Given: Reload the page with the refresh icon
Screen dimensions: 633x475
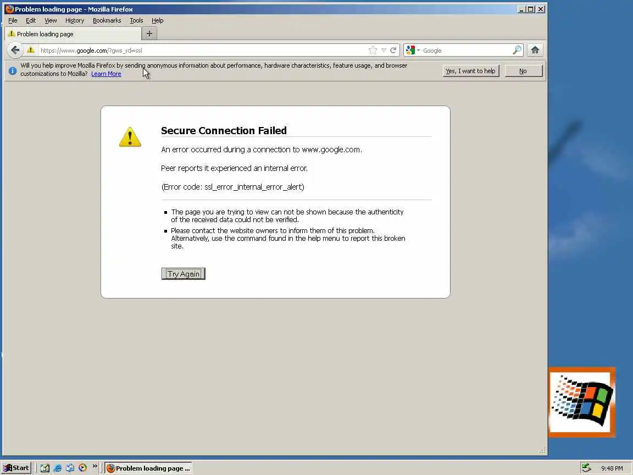Looking at the screenshot, I should (393, 50).
